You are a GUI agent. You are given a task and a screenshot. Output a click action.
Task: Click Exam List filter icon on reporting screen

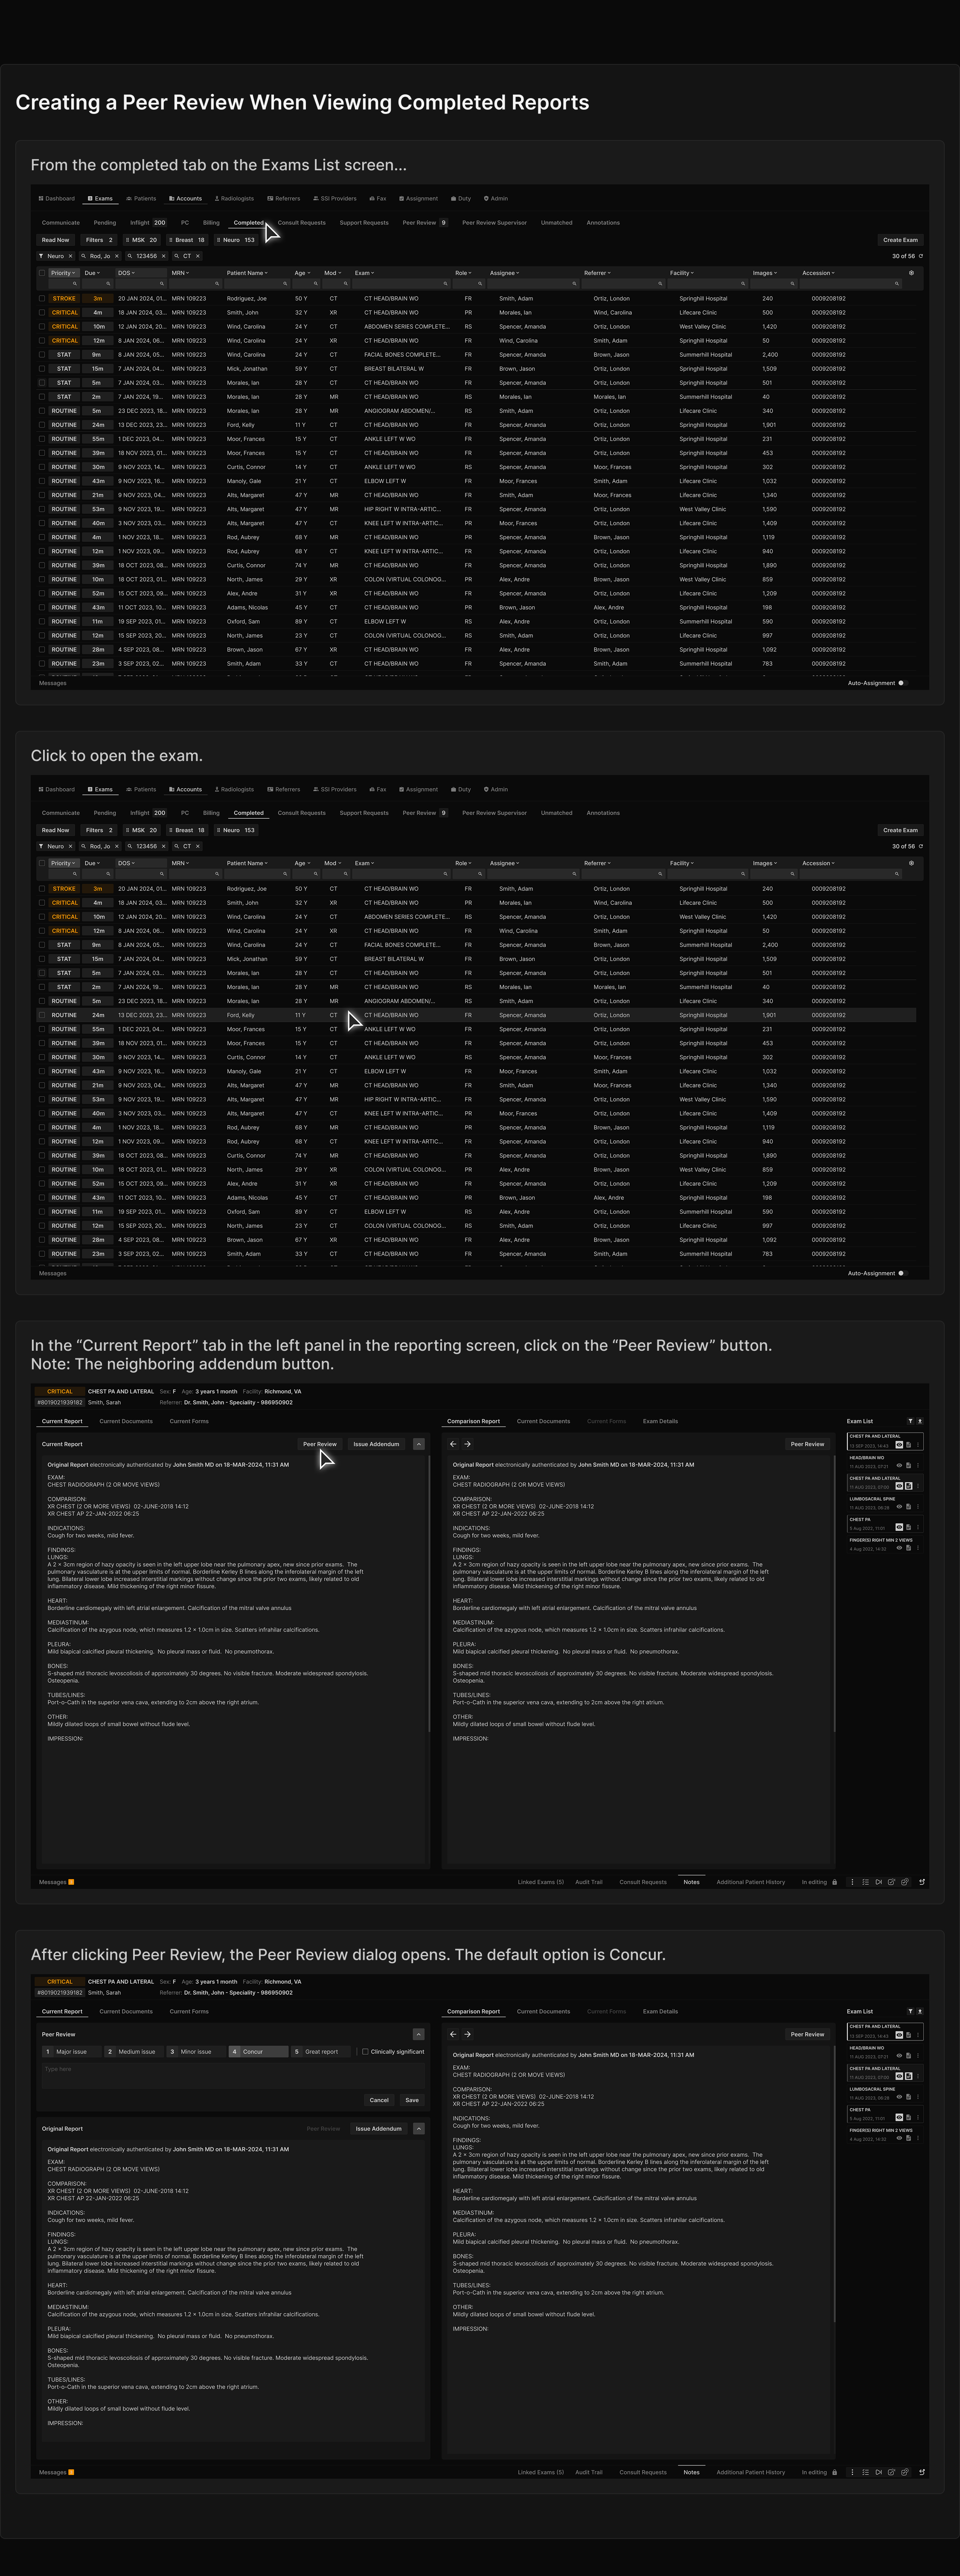(910, 1421)
